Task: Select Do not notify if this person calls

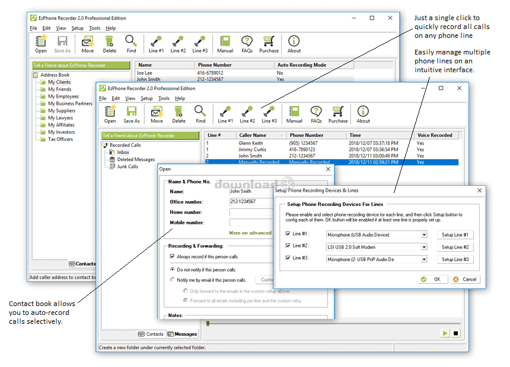Action: point(173,269)
